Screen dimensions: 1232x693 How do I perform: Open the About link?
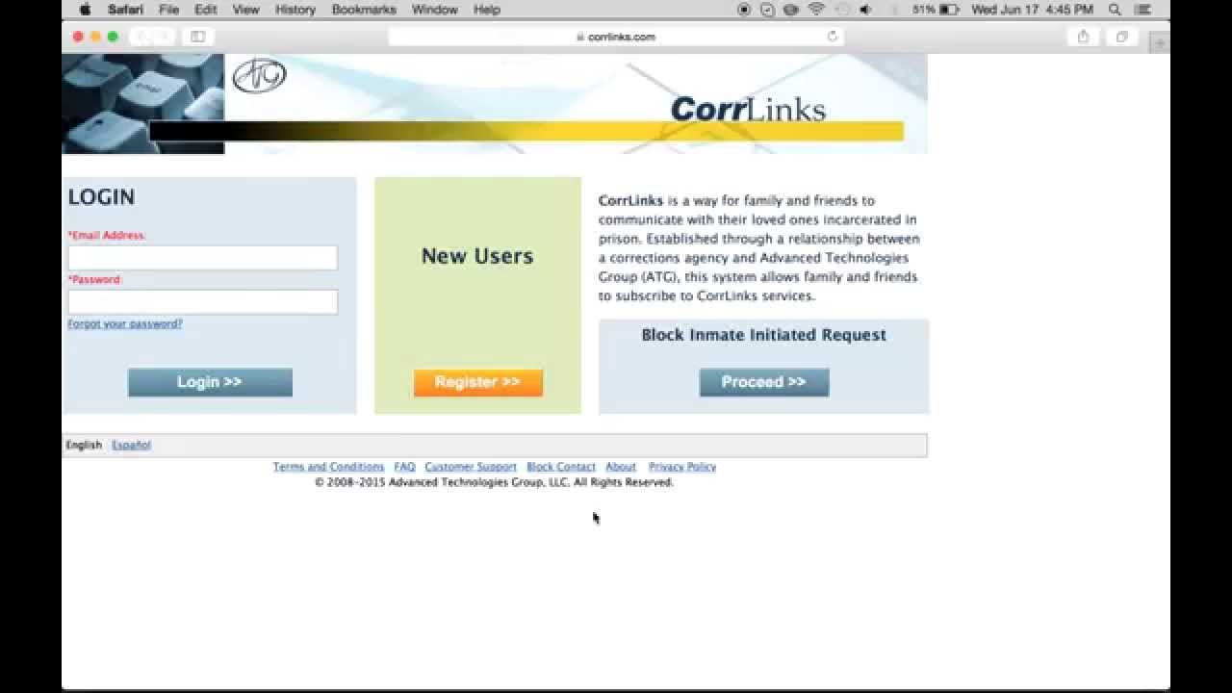point(621,467)
